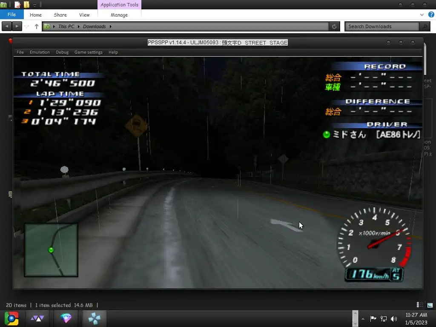Show hidden system tray icons

click(x=363, y=319)
